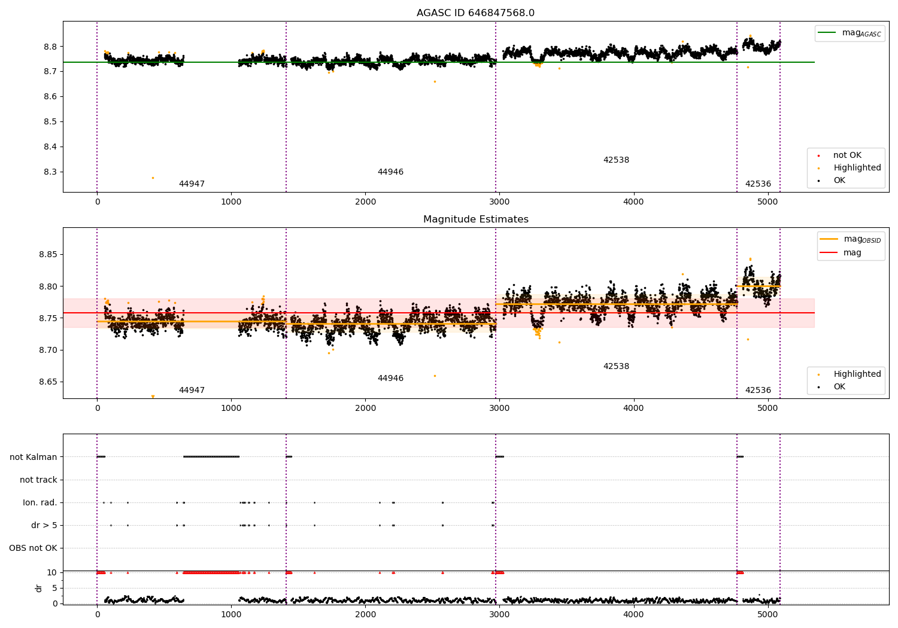This screenshot has width=898, height=628.
Task: Click obsid label 42536 in top plot
Action: pyautogui.click(x=758, y=184)
